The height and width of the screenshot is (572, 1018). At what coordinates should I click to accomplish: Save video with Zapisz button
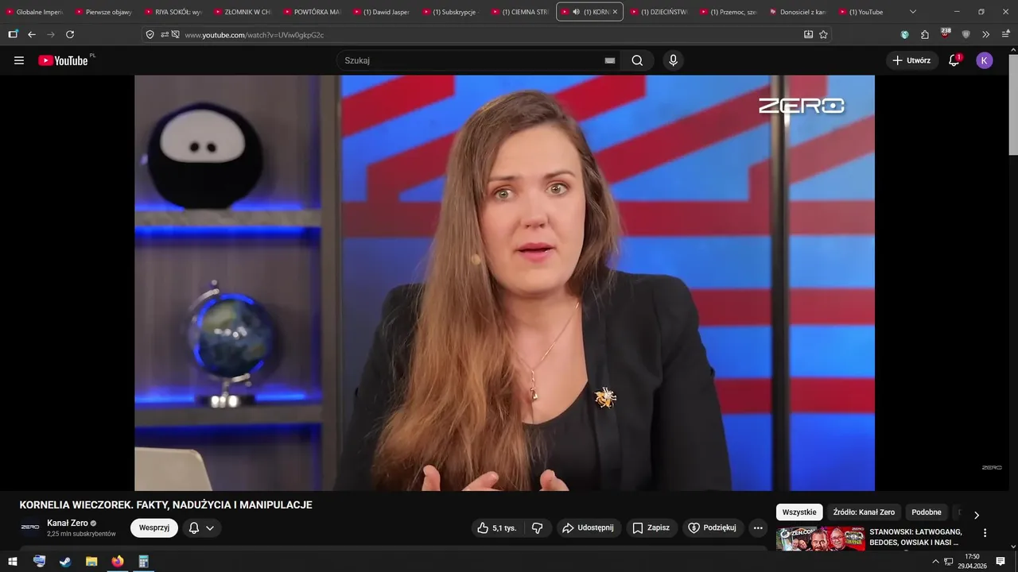(x=651, y=528)
